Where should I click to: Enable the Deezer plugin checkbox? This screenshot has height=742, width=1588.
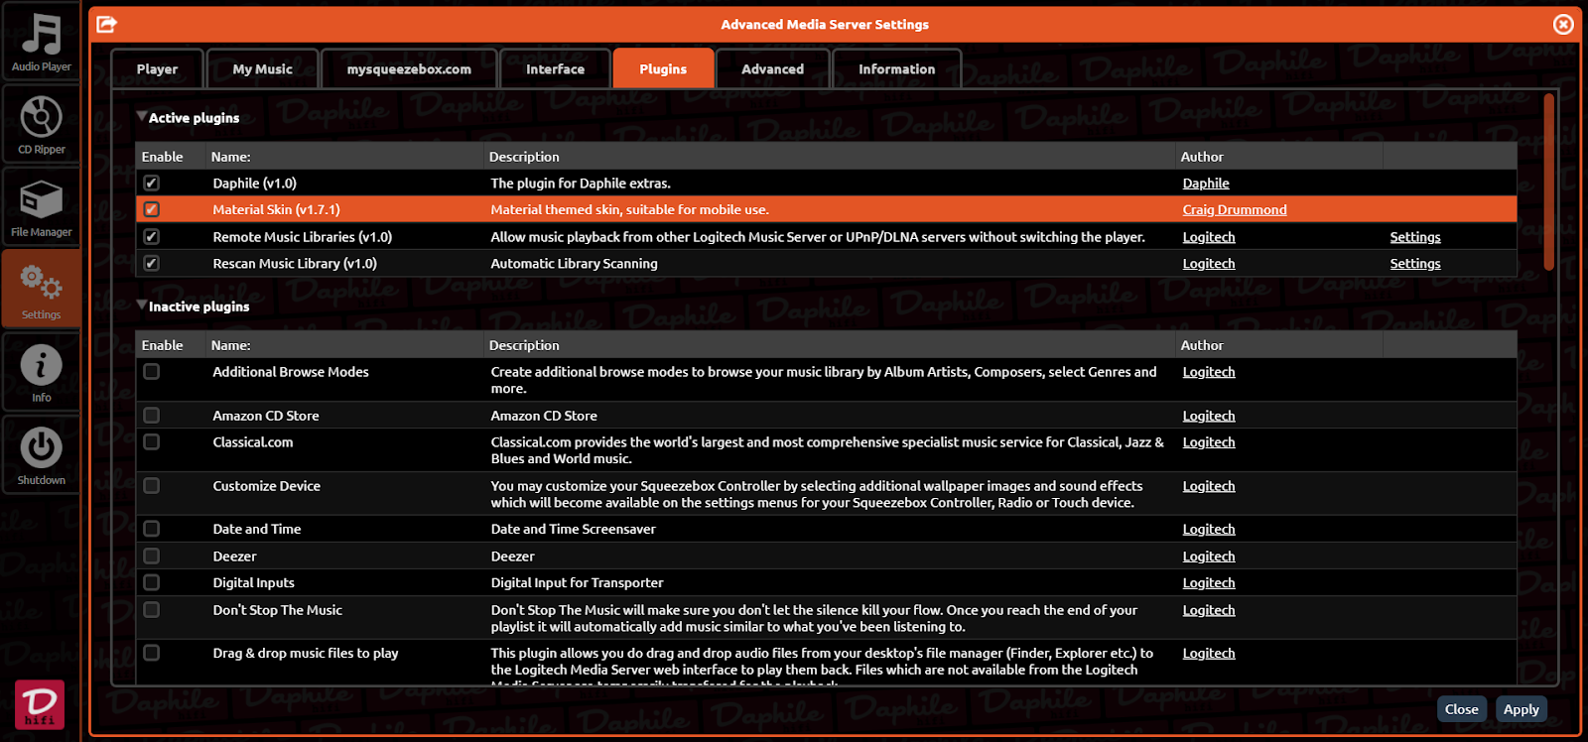(152, 556)
